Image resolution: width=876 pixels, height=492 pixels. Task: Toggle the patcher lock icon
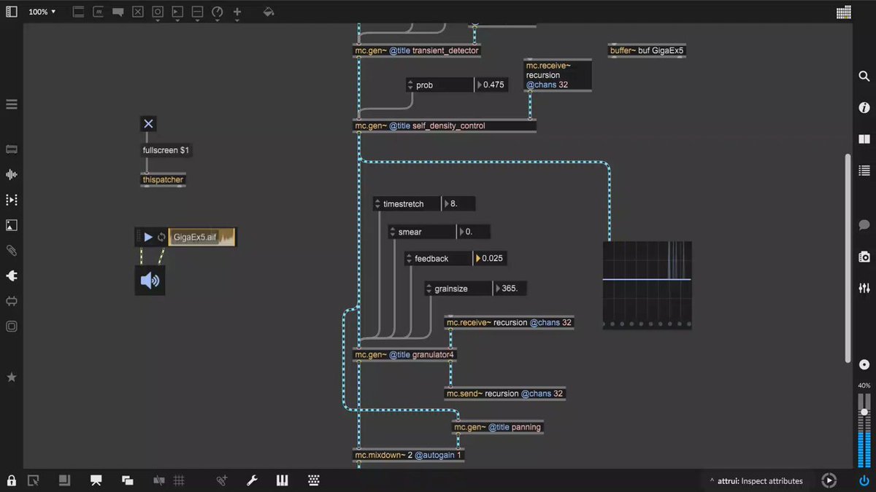click(12, 480)
